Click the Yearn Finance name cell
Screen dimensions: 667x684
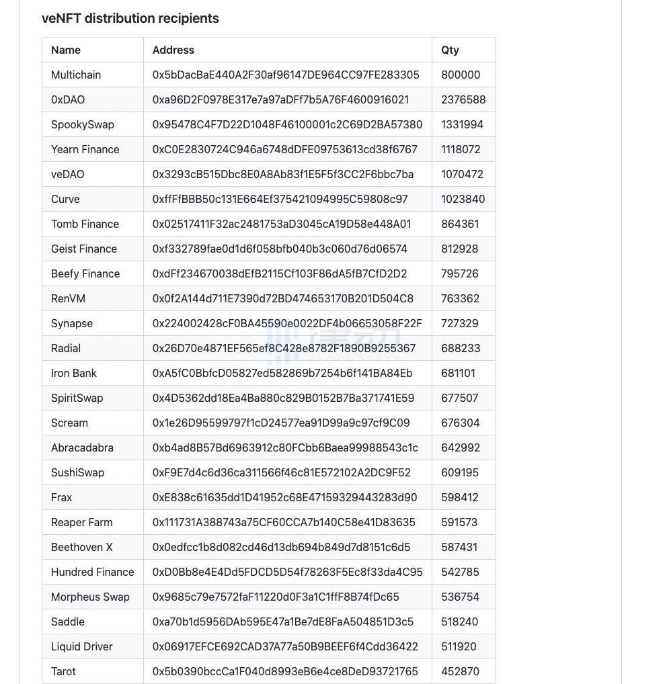[85, 149]
